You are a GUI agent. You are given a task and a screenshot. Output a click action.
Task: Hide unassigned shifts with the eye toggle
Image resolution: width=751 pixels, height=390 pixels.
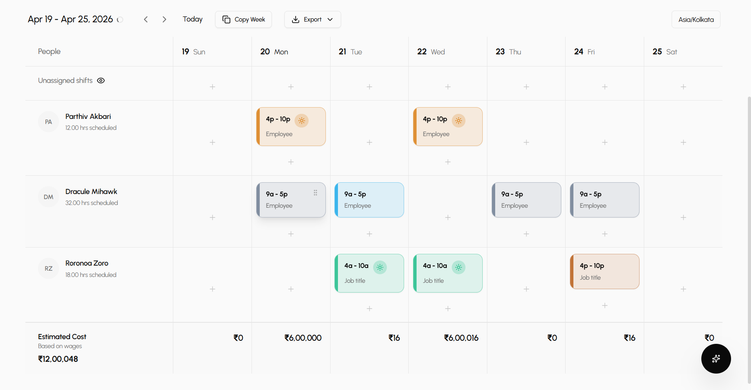[x=101, y=80]
